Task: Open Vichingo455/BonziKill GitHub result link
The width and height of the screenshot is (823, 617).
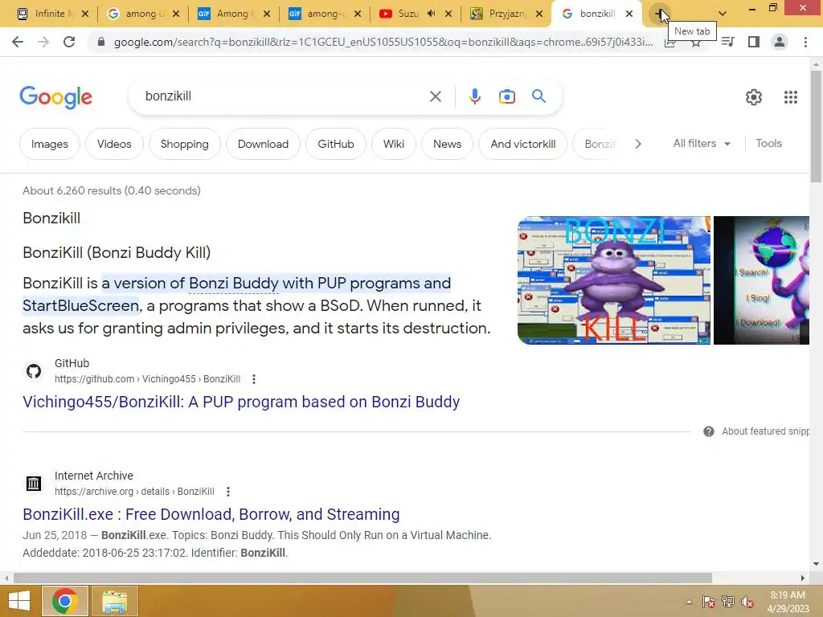Action: (241, 402)
